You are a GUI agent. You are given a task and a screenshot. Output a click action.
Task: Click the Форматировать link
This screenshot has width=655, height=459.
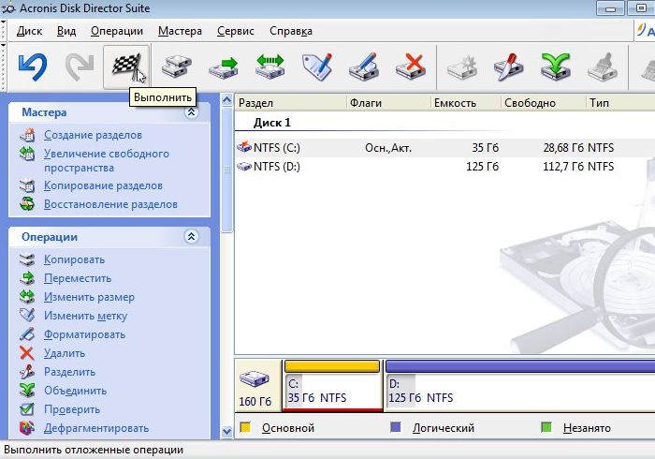85,334
